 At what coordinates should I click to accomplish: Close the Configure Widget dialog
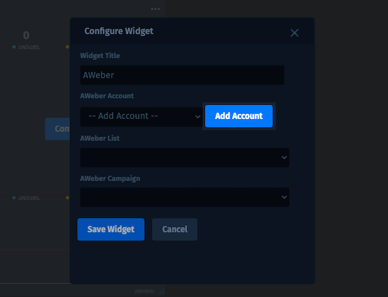point(294,33)
